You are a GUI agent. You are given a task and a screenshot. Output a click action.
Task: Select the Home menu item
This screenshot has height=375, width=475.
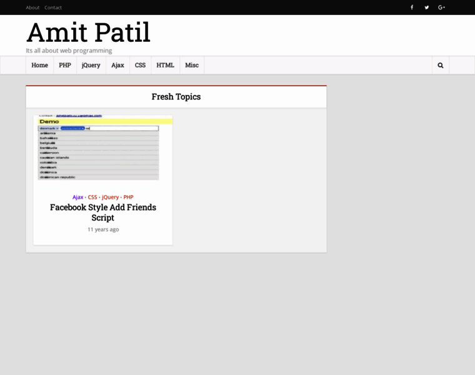39,65
